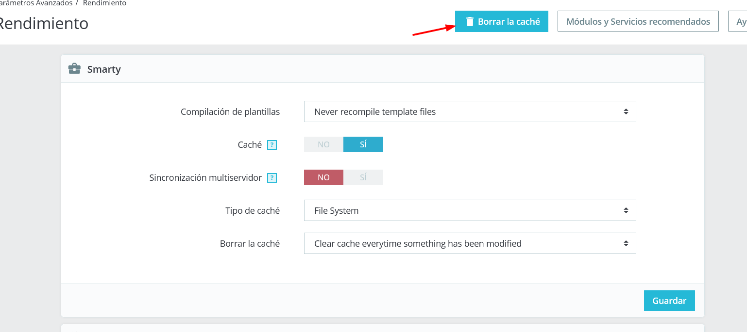The image size is (747, 332).
Task: Click the Sincronización multiservidor label text
Action: (205, 177)
